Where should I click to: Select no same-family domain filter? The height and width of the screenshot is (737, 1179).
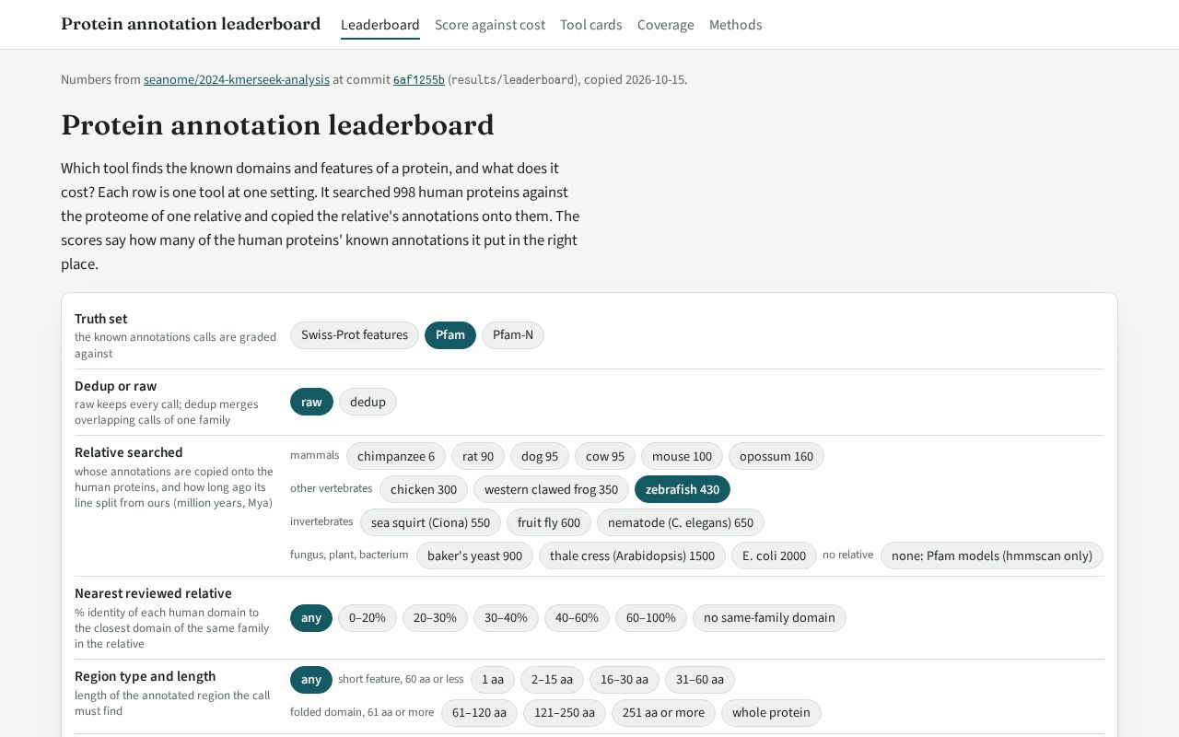pos(769,617)
